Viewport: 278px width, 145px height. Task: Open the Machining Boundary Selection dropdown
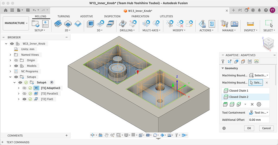(x=259, y=75)
